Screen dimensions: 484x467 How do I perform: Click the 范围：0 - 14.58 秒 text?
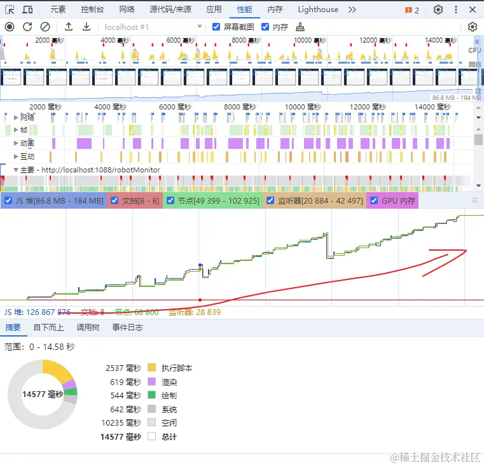39,347
